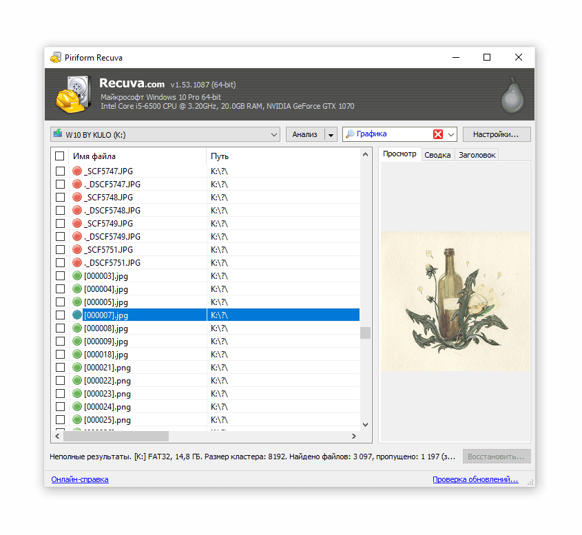Check the box for ._DSCF5751.JPG
Screen dimensions: 582x535
pos(60,262)
